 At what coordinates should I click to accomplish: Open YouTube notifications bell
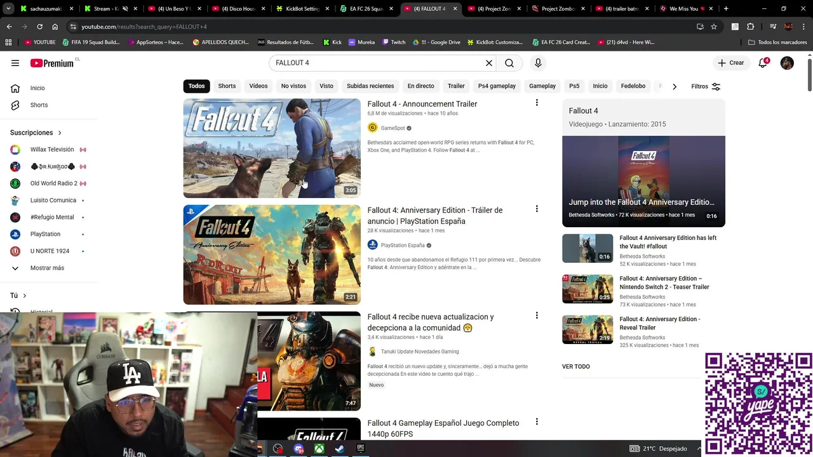click(763, 63)
